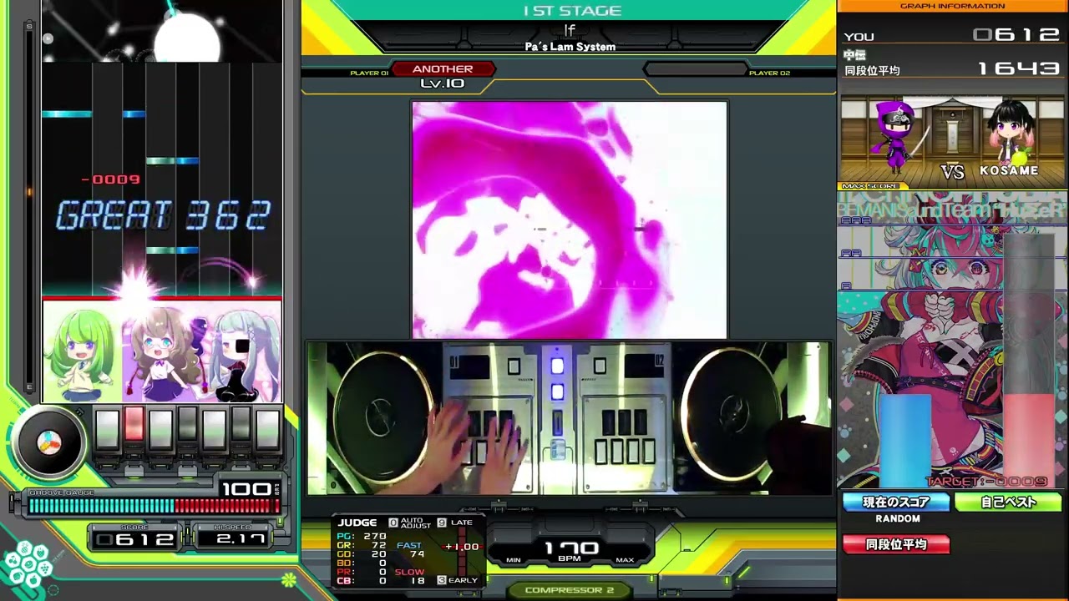Click the ANOTHER difficulty badge
The height and width of the screenshot is (601, 1069).
[443, 69]
